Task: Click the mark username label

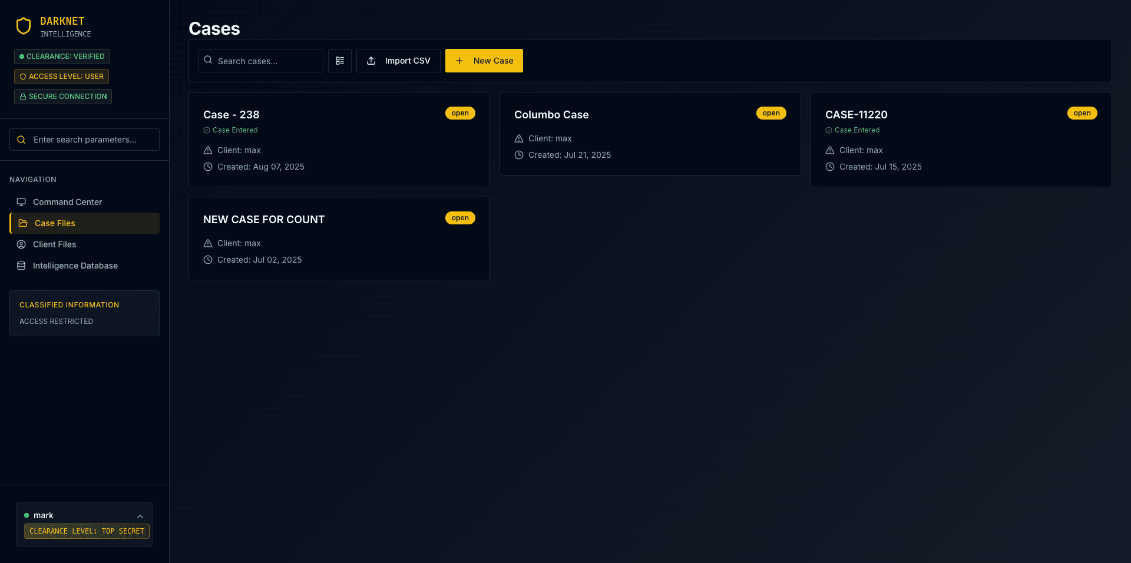Action: point(44,515)
